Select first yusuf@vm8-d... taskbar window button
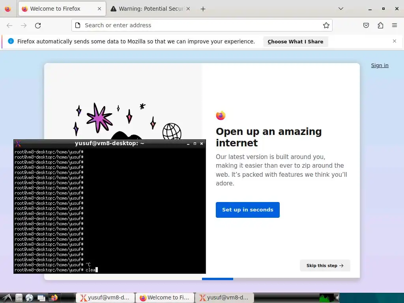404x303 pixels. (105, 298)
